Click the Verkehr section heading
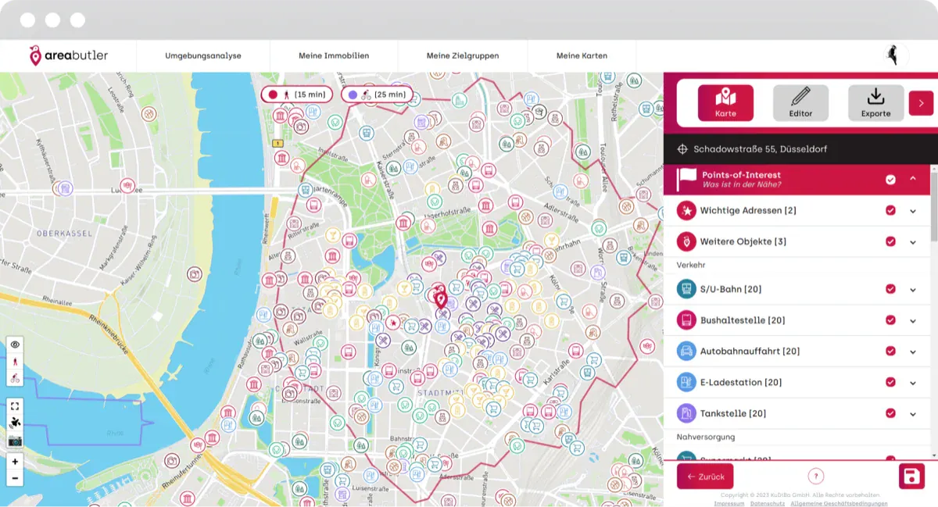938x507 pixels. pos(691,266)
